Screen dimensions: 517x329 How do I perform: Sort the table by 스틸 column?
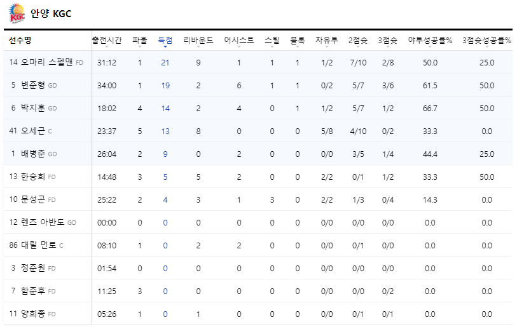(x=272, y=41)
